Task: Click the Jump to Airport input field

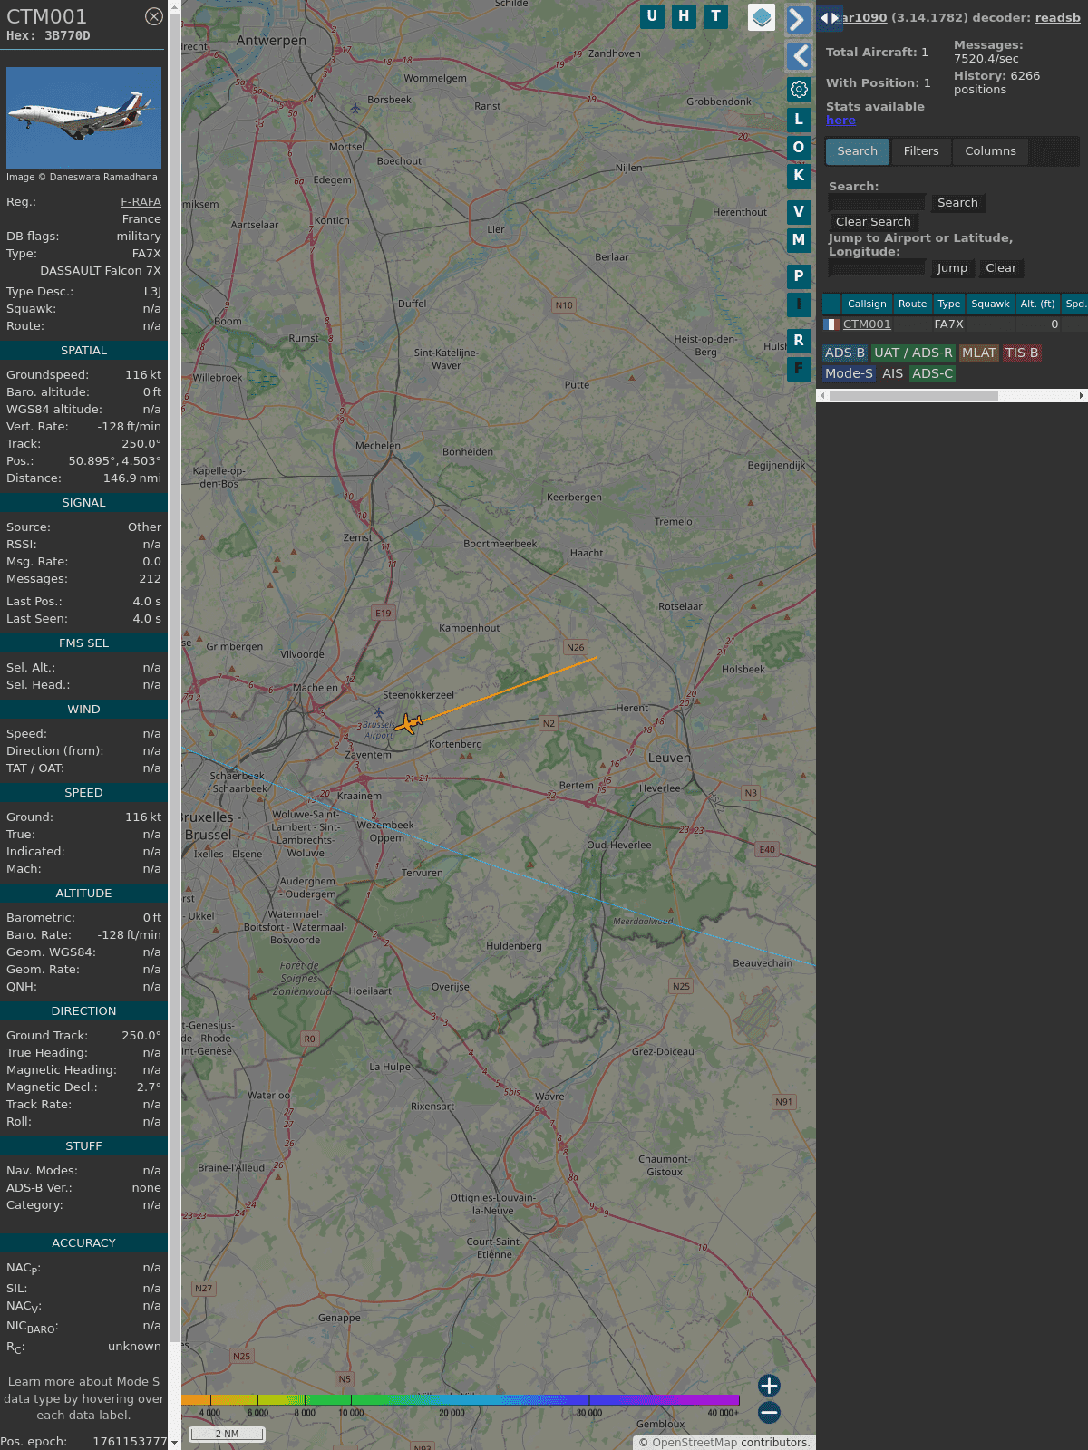Action: click(x=877, y=268)
